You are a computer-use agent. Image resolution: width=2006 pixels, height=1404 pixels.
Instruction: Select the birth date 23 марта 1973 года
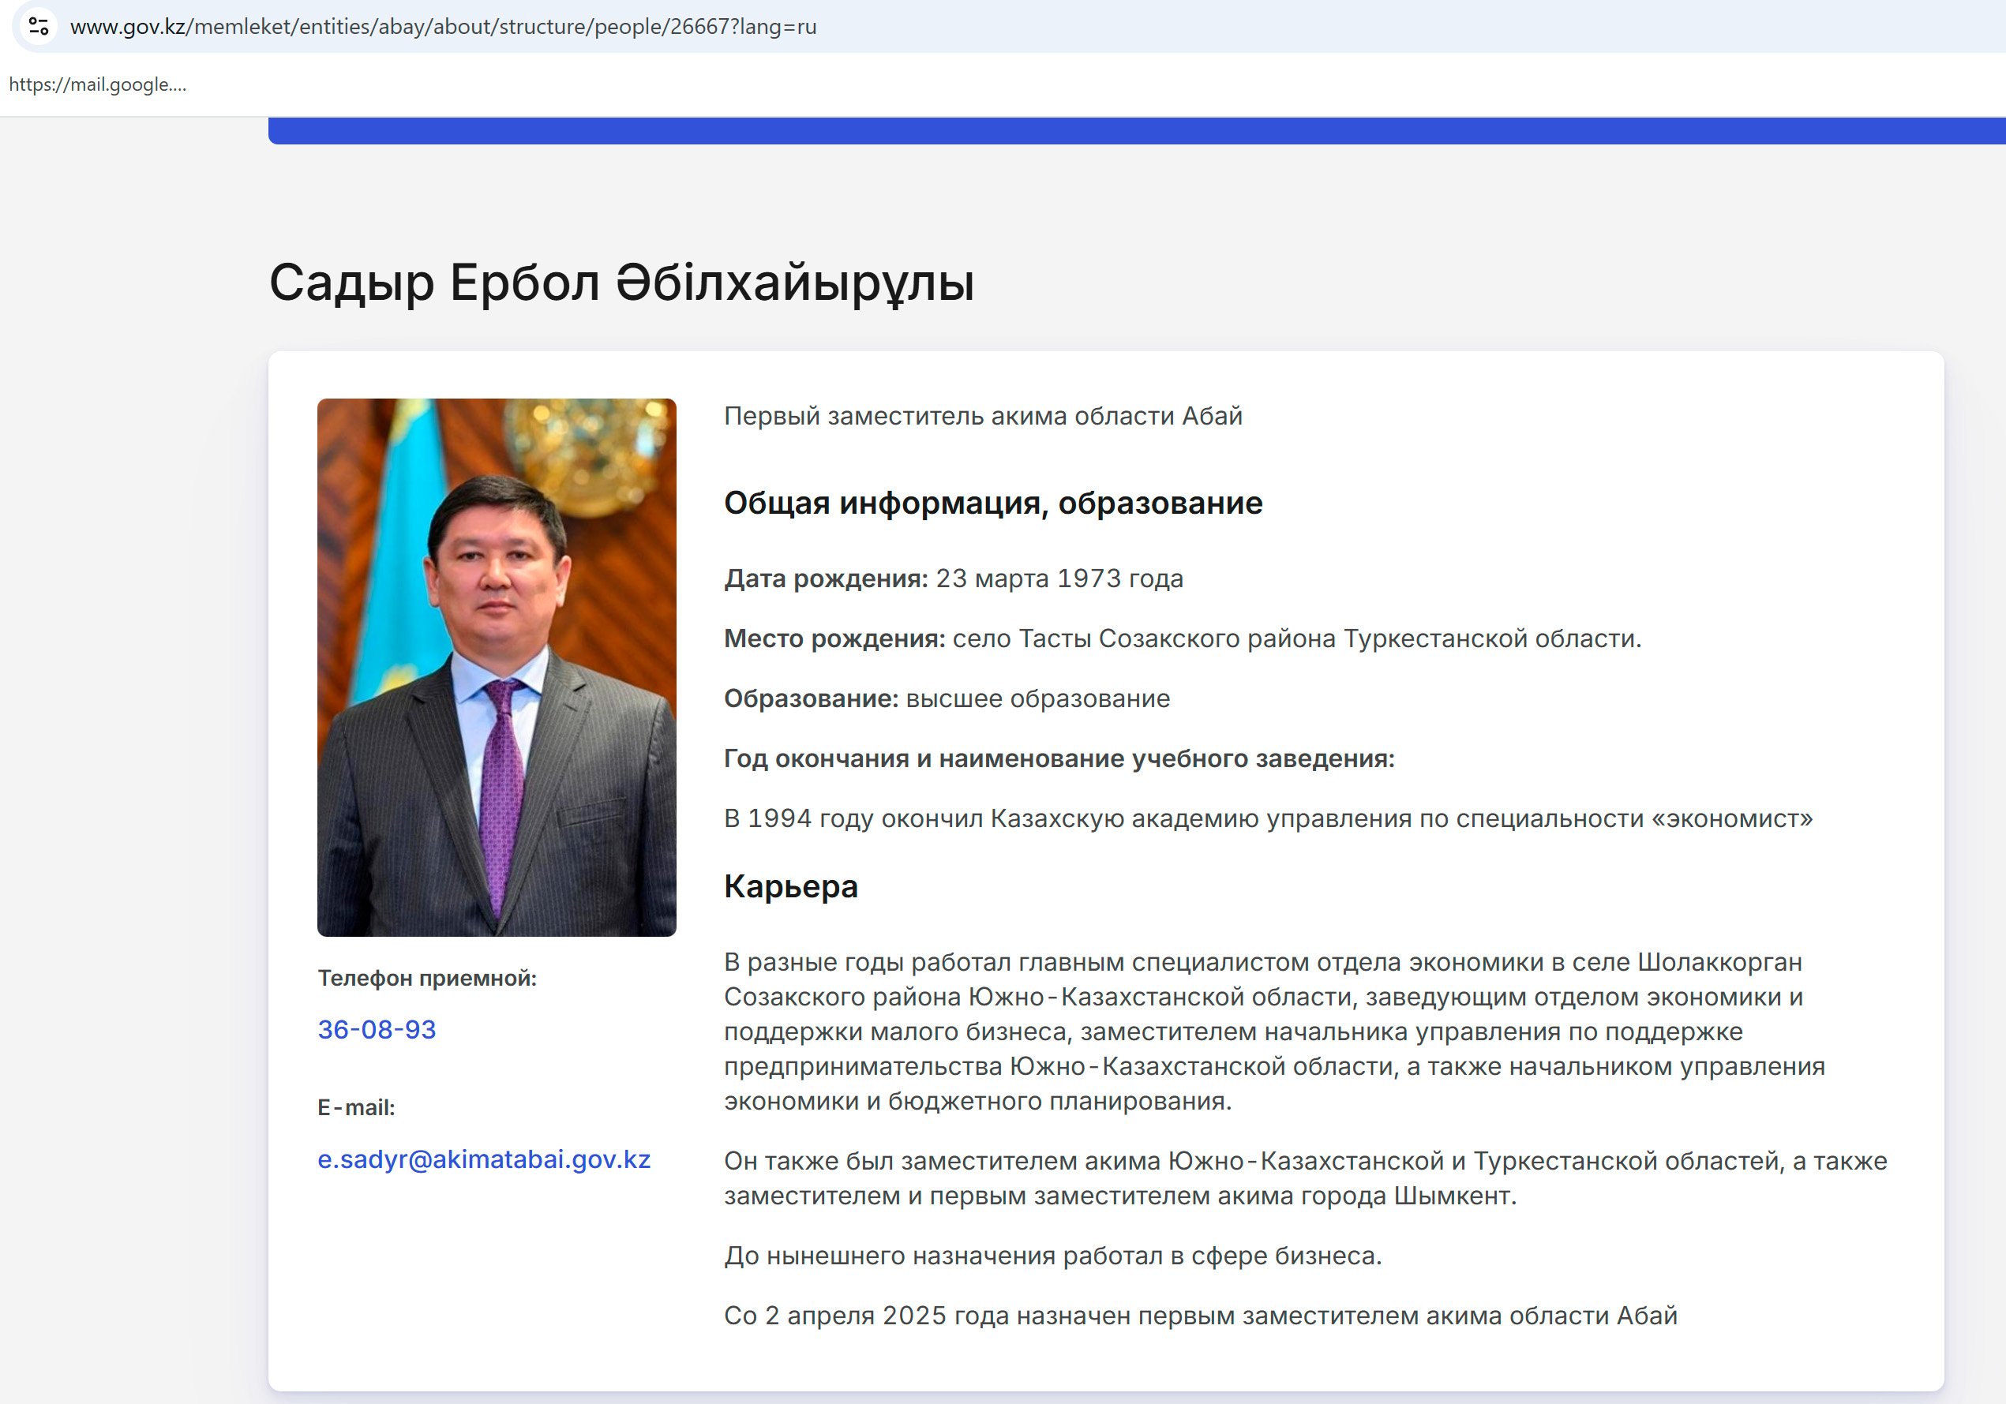click(1059, 578)
